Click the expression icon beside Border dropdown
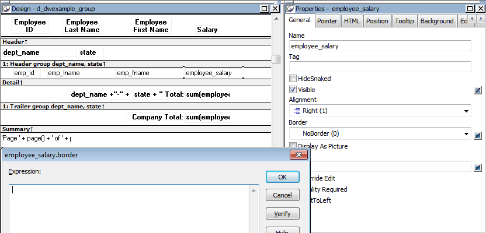This screenshot has width=486, height=233. click(478, 135)
